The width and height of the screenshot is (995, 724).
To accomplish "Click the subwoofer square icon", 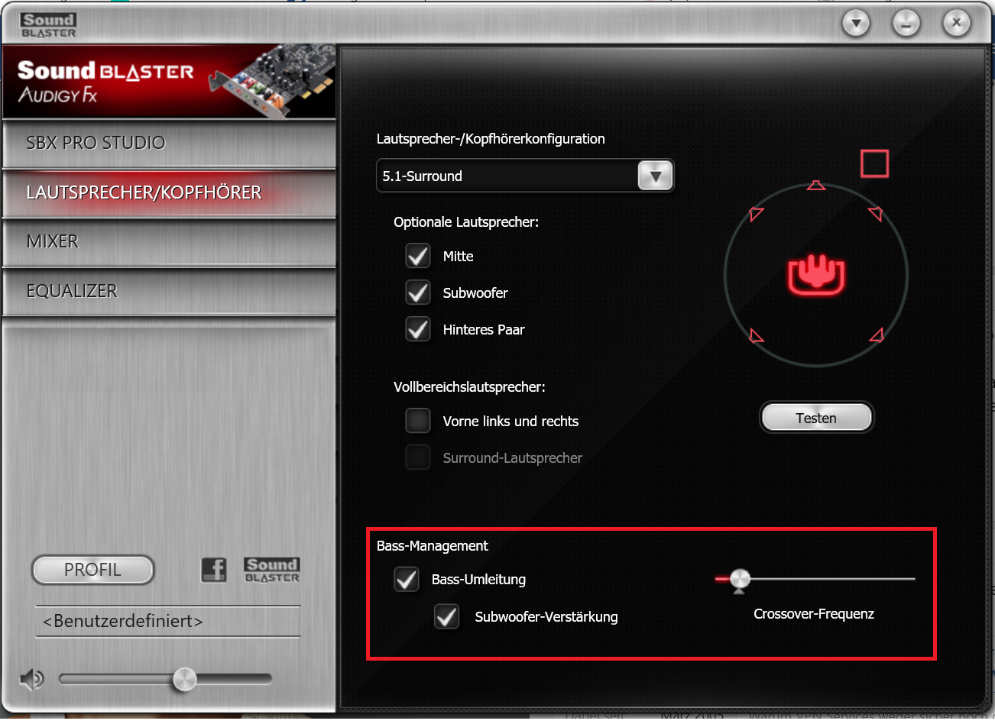I will click(x=874, y=163).
